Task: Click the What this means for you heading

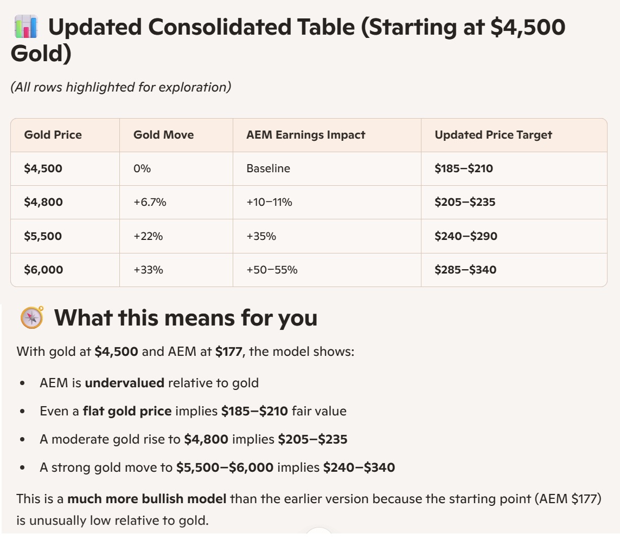Action: click(x=186, y=317)
